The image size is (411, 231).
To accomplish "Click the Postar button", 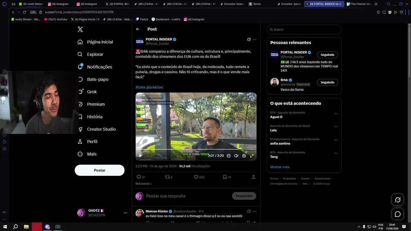I will [x=100, y=170].
